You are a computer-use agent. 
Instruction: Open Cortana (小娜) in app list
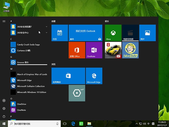point(29,51)
